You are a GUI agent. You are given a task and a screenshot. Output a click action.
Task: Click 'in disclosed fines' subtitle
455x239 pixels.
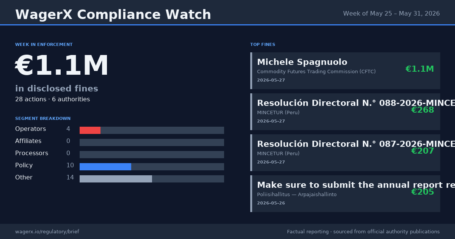click(56, 89)
